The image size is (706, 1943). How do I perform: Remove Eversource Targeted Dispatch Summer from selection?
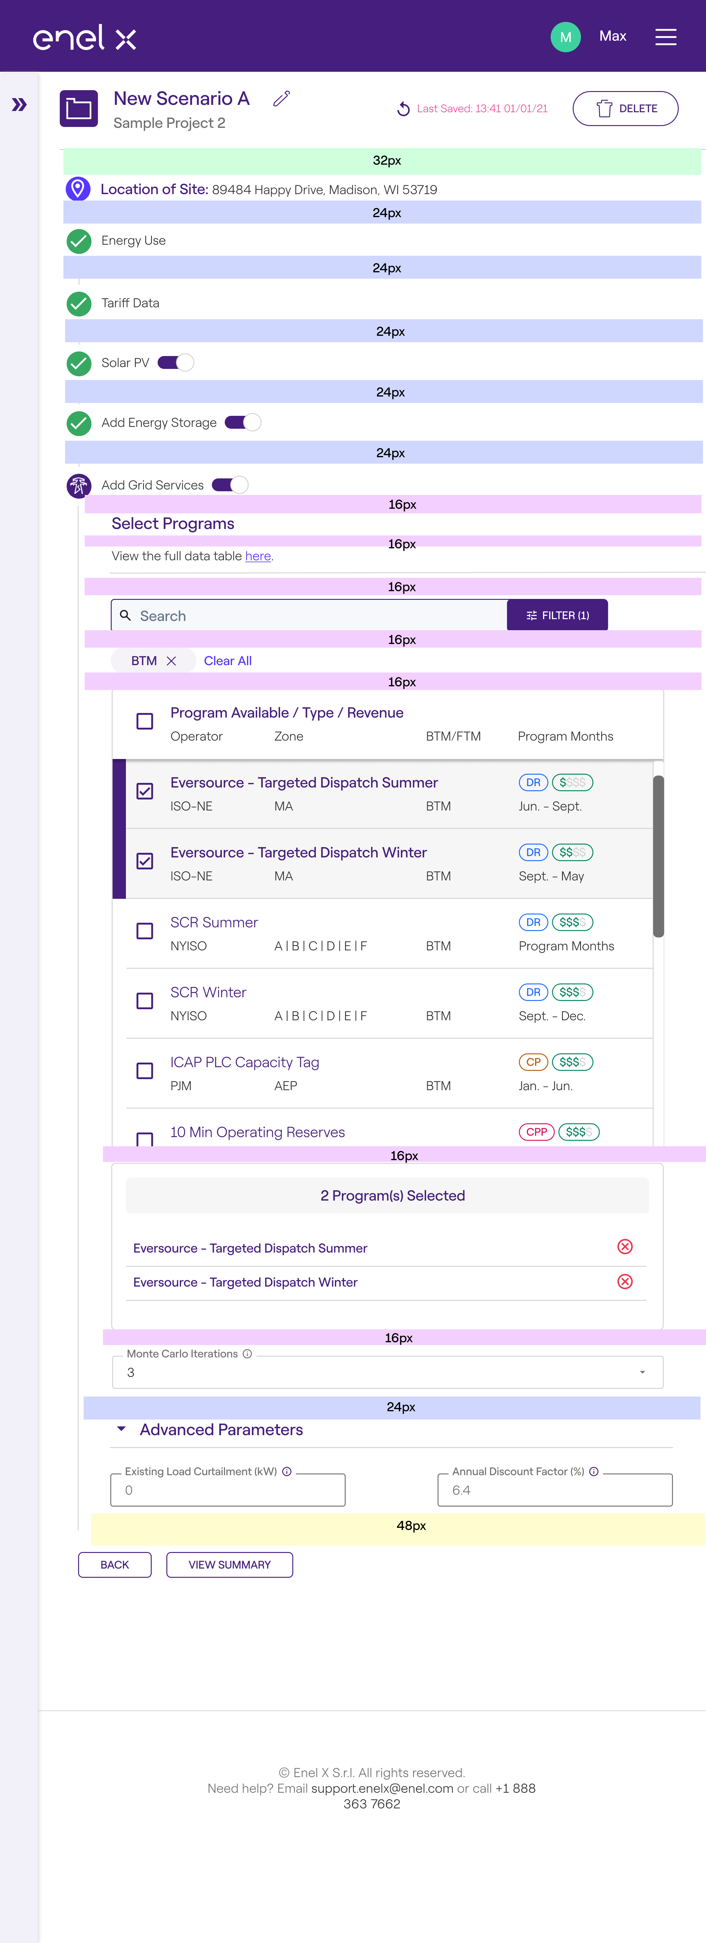[x=624, y=1247]
